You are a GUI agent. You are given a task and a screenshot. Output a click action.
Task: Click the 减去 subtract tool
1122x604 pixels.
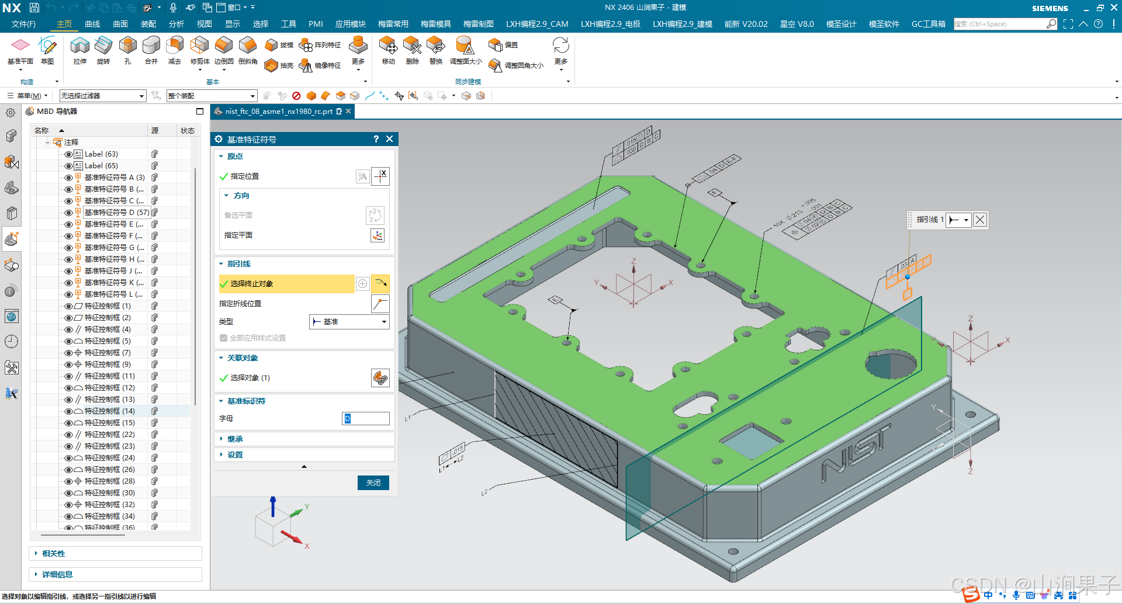(x=175, y=50)
